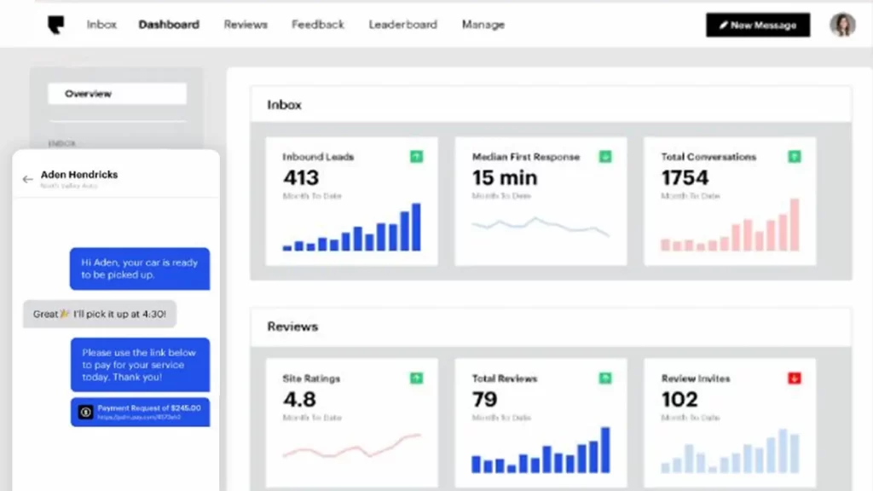Click the Podium logo icon
Image resolution: width=873 pixels, height=491 pixels.
[56, 25]
